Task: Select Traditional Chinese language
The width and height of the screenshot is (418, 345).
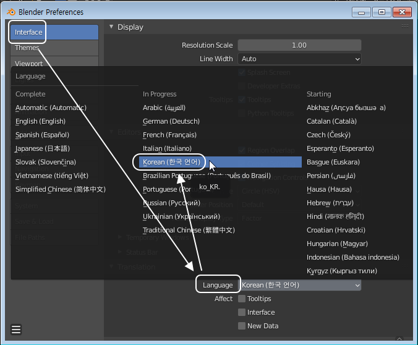Action: pos(189,230)
